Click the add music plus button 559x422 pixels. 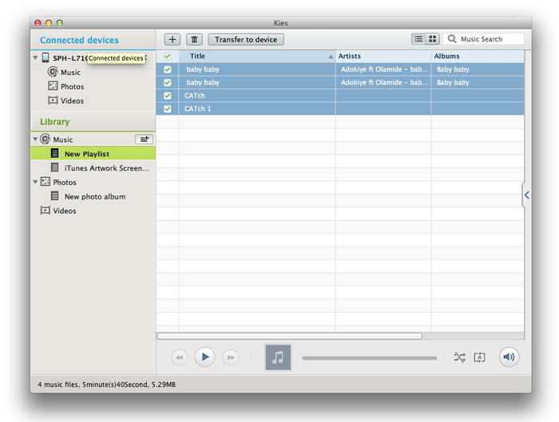[172, 39]
